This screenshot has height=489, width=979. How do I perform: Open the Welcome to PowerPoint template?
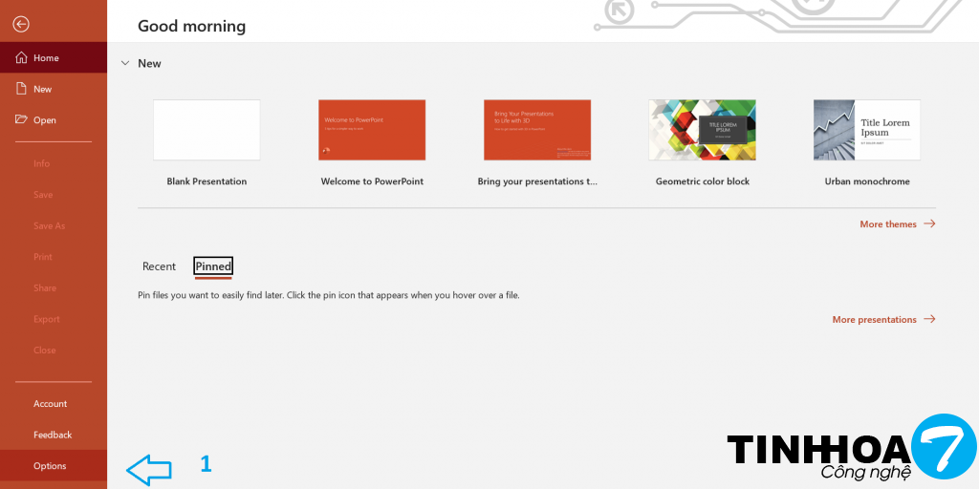coord(372,130)
